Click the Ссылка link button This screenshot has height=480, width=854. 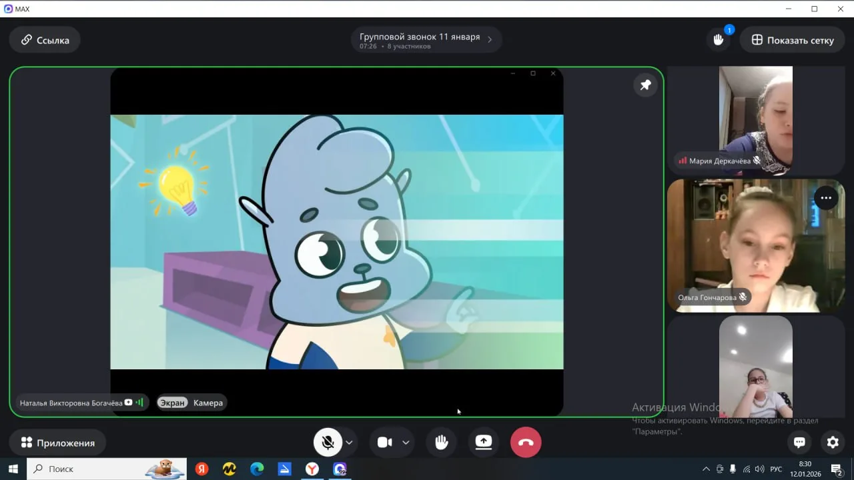pos(45,40)
